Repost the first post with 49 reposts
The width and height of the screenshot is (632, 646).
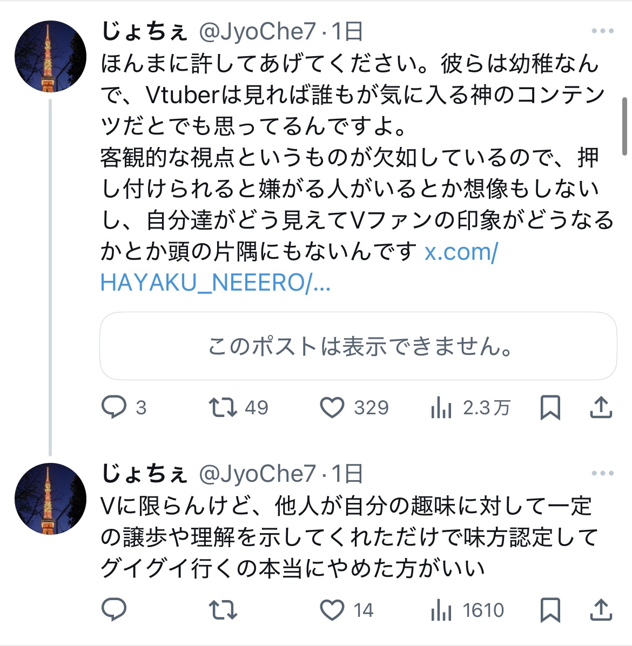[223, 407]
